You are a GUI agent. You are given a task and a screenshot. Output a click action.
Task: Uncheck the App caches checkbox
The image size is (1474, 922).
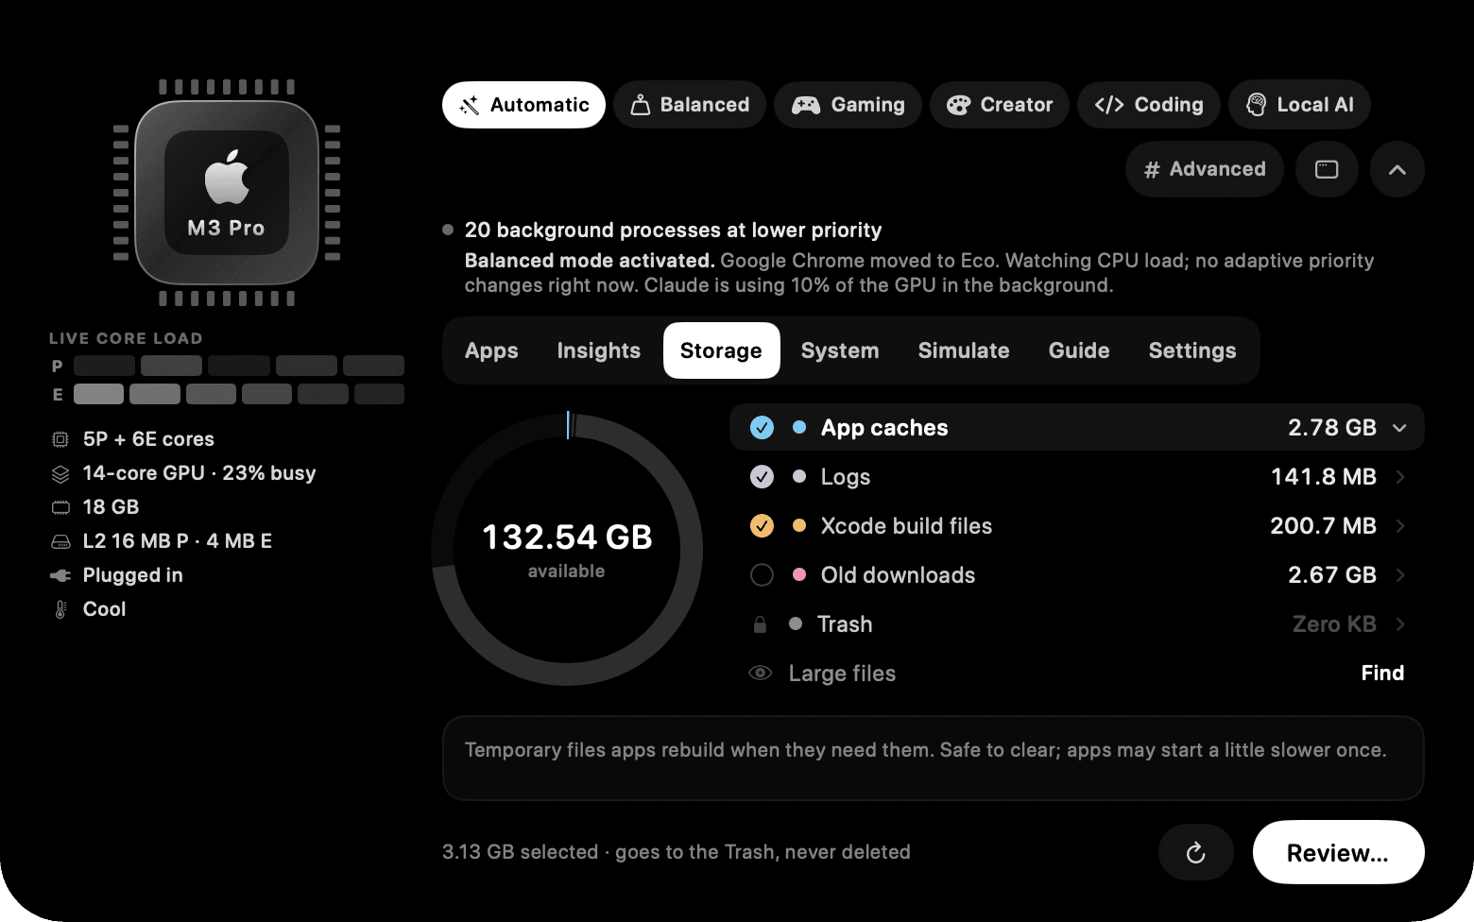click(x=762, y=428)
